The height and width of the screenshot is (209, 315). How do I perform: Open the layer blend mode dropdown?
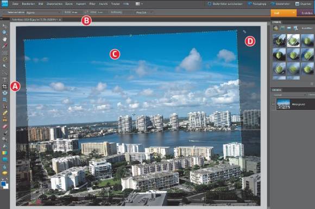(289, 95)
